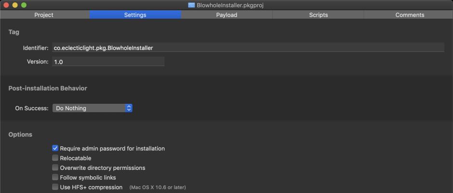Focus the Version field showing 1.0
The image size is (453, 193).
pos(108,62)
